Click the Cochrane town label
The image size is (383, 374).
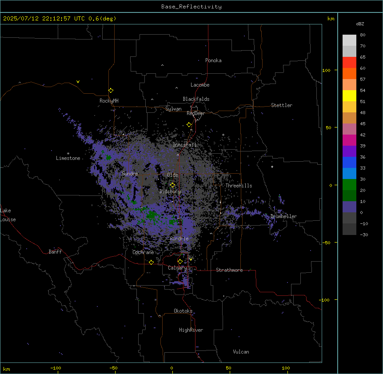[143, 252]
